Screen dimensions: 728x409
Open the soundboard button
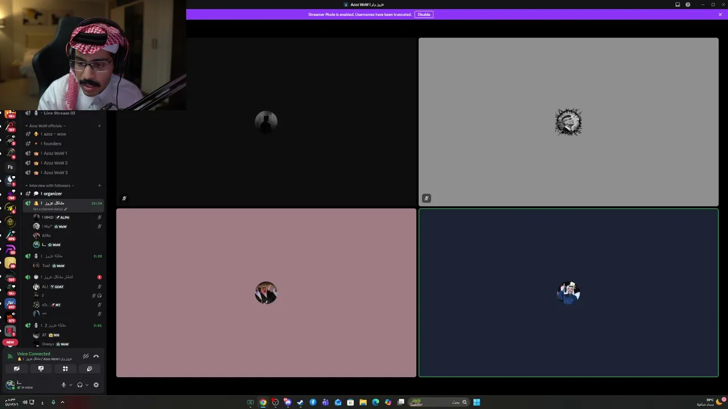(x=89, y=369)
